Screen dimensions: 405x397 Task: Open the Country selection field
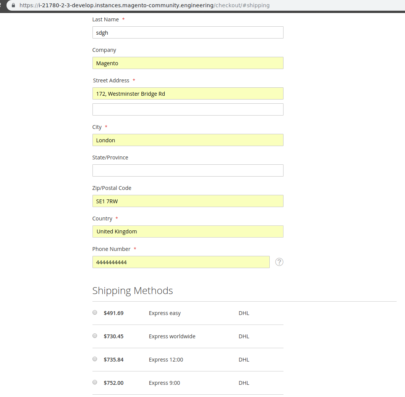188,231
